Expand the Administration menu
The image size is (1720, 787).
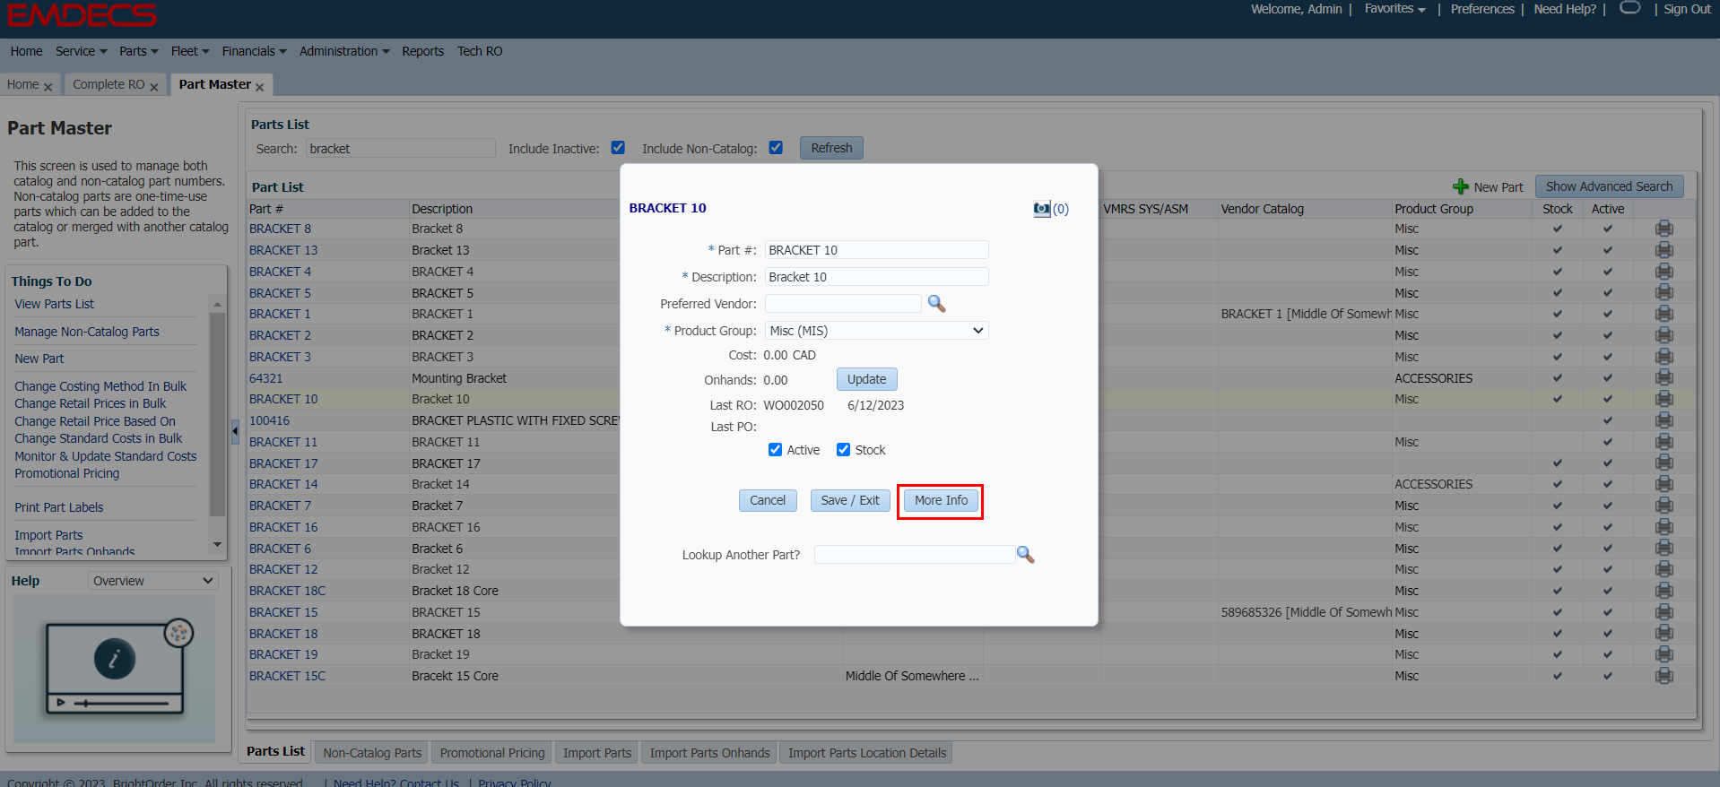pos(344,51)
